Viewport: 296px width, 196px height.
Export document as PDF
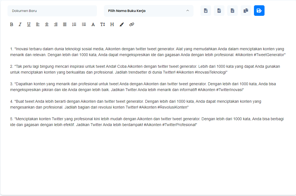[219, 11]
